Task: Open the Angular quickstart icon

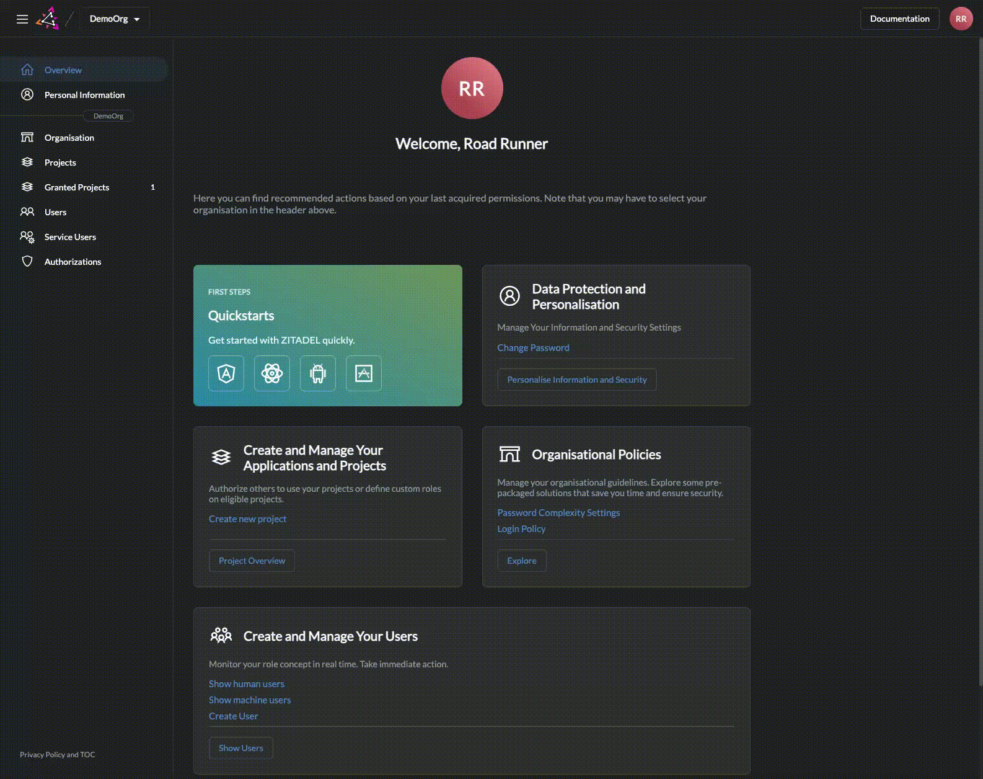Action: (x=226, y=373)
